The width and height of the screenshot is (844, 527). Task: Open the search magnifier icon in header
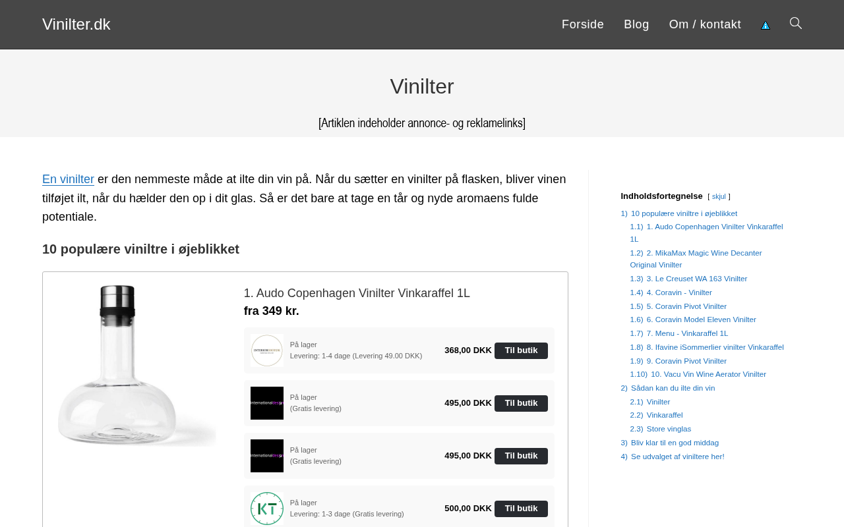coord(796,24)
